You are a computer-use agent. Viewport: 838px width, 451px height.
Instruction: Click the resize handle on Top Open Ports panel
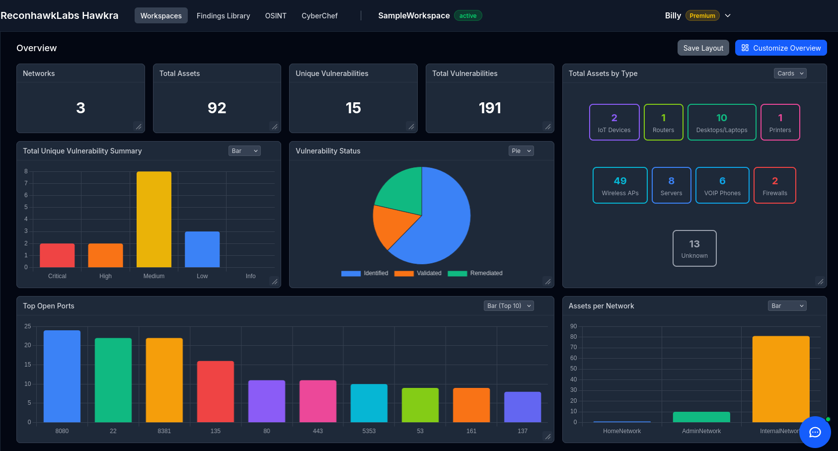pos(548,437)
